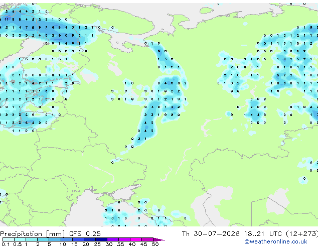Click the '25' legend scale label
Image resolution: width=318 pixels, height=246 pixels.
pos(97,244)
